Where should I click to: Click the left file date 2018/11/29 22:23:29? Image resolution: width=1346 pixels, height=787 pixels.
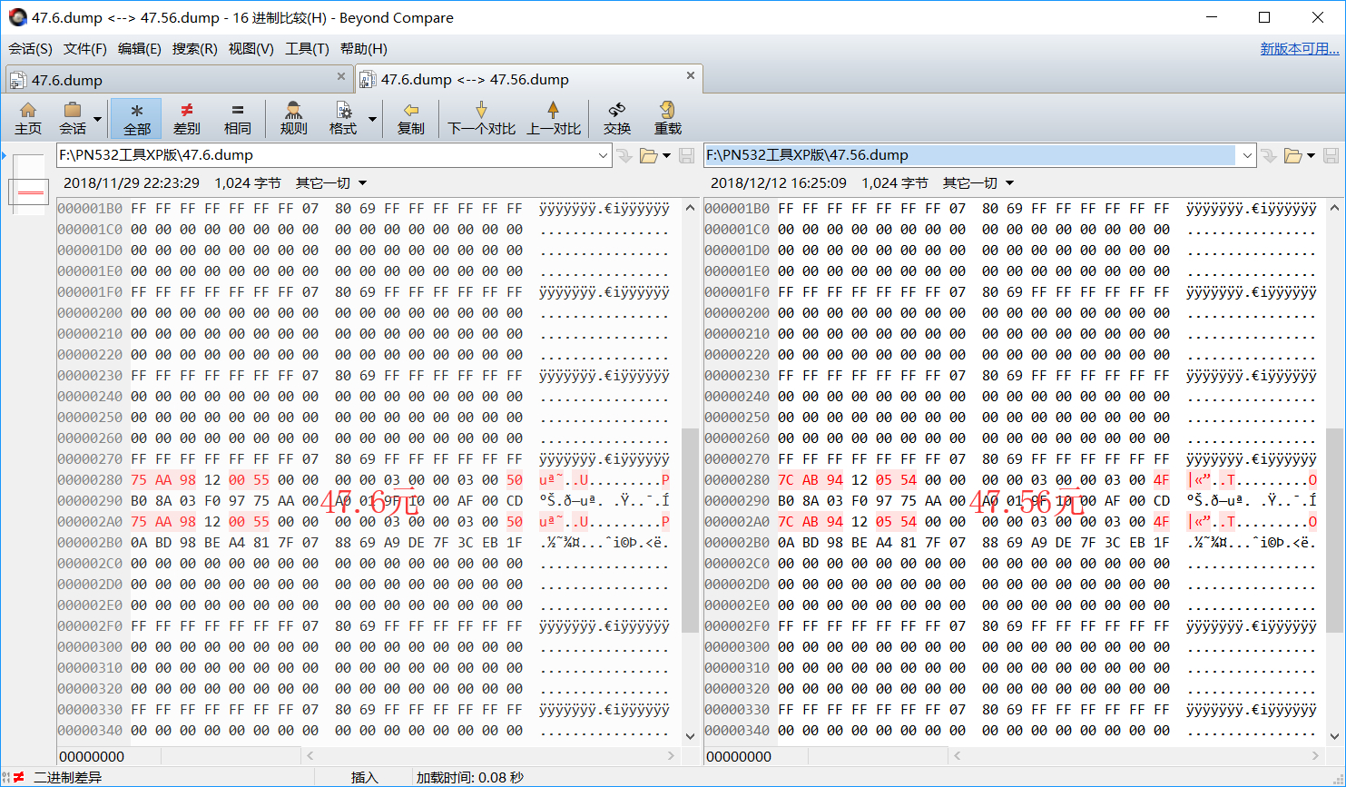click(132, 183)
